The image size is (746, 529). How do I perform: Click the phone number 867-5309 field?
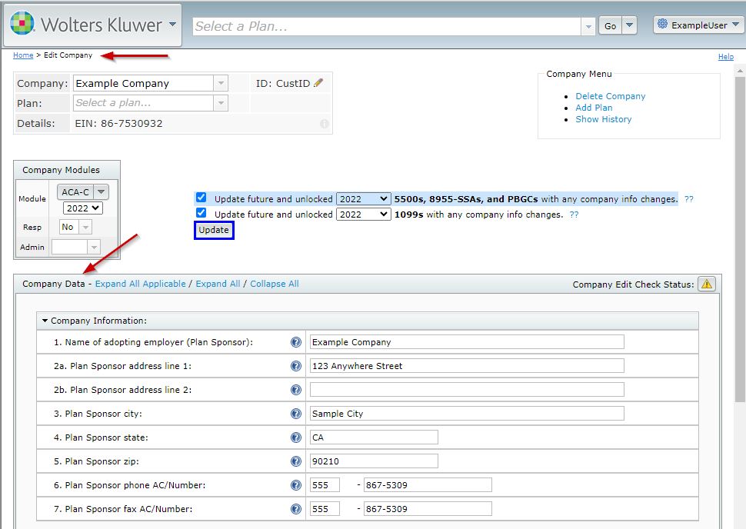[428, 484]
